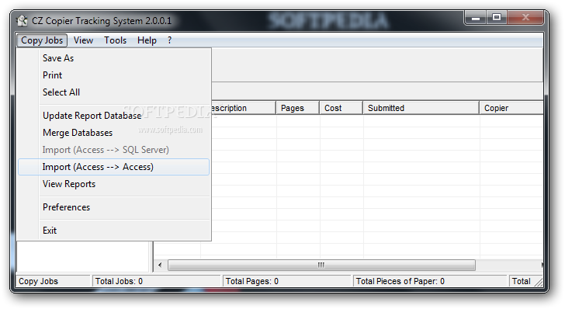The height and width of the screenshot is (309, 565).
Task: Click Total Pieces of Paper: 0 status
Action: 400,281
